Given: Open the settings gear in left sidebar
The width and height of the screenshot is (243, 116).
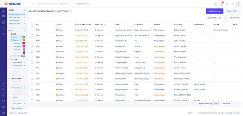Looking at the screenshot, I should click(x=3, y=113).
